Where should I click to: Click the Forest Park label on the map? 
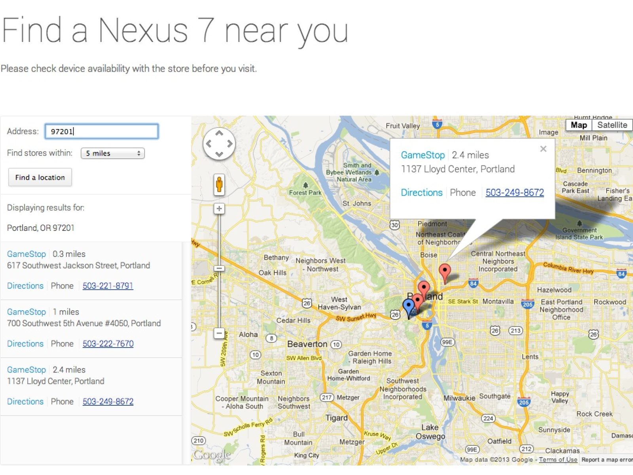tap(305, 193)
